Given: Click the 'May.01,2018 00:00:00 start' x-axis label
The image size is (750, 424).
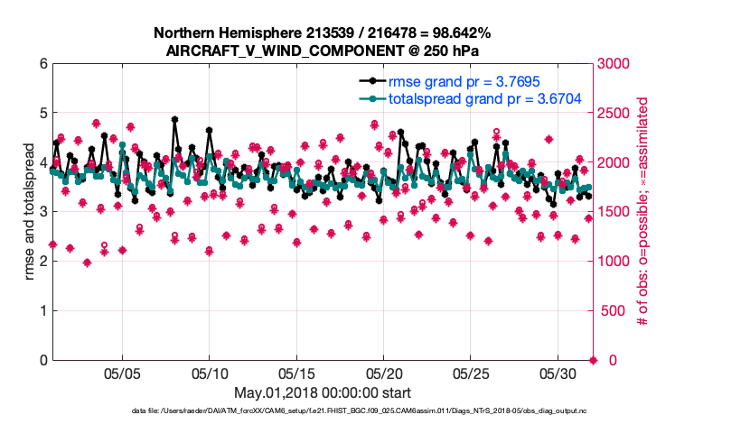Looking at the screenshot, I should [x=323, y=392].
